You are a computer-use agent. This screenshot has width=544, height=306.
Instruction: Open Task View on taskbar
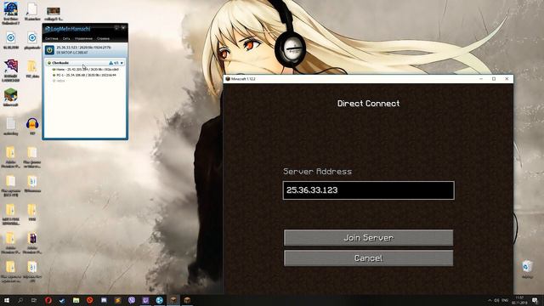(x=34, y=300)
